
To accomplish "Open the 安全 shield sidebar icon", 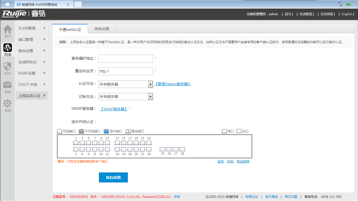I will point(8,69).
